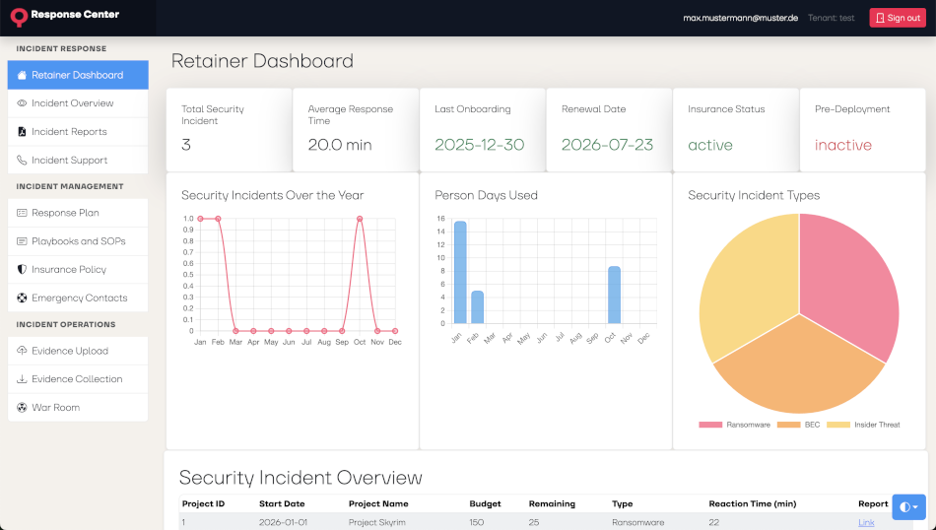936x530 pixels.
Task: Open Retainer Dashboard menu item
Action: point(77,75)
